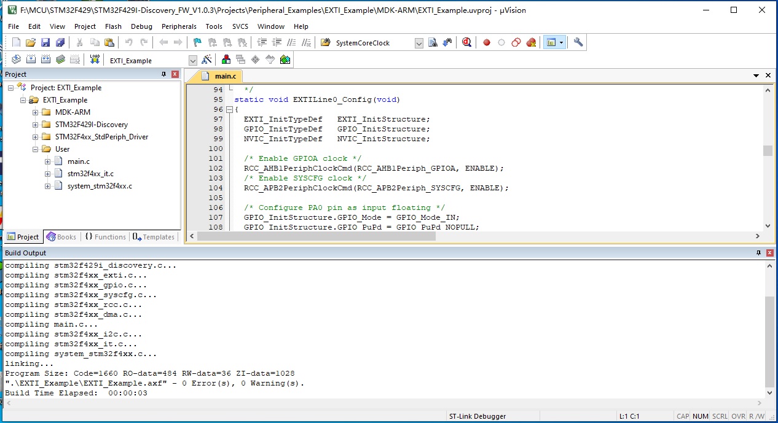This screenshot has height=423, width=778.
Task: Click the Comment selection icon
Action: 292,42
